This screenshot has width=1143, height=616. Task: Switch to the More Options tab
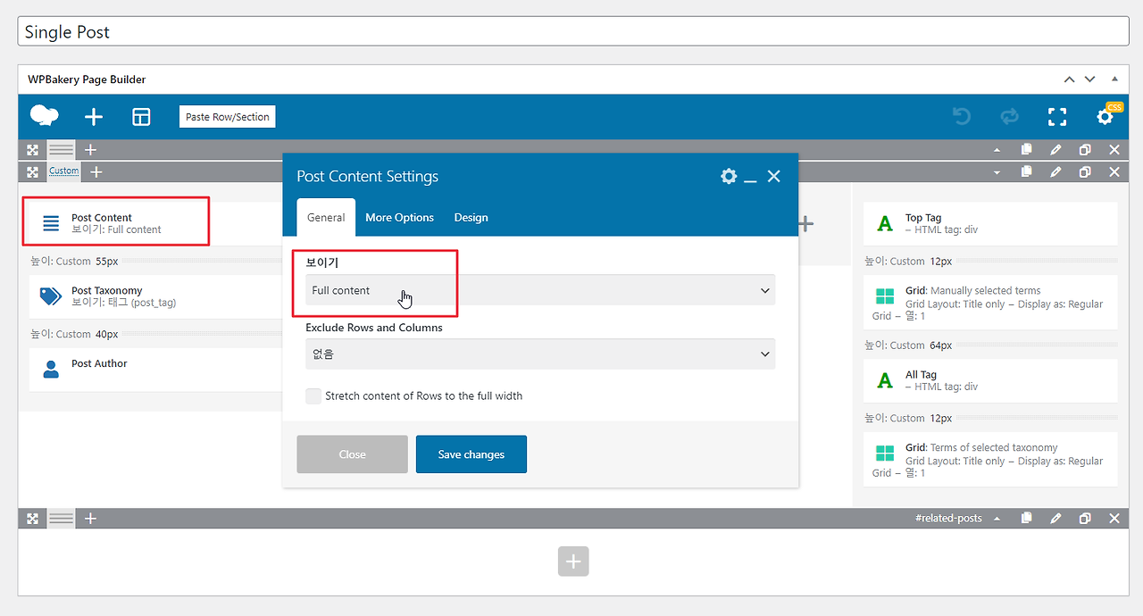coord(399,217)
